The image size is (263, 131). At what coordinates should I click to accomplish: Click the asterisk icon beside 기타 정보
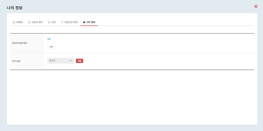click(x=84, y=22)
